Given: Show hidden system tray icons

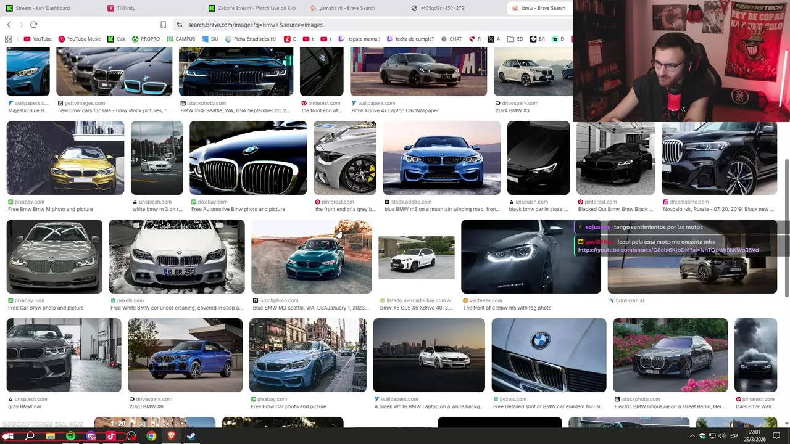Looking at the screenshot, I should tap(692, 436).
